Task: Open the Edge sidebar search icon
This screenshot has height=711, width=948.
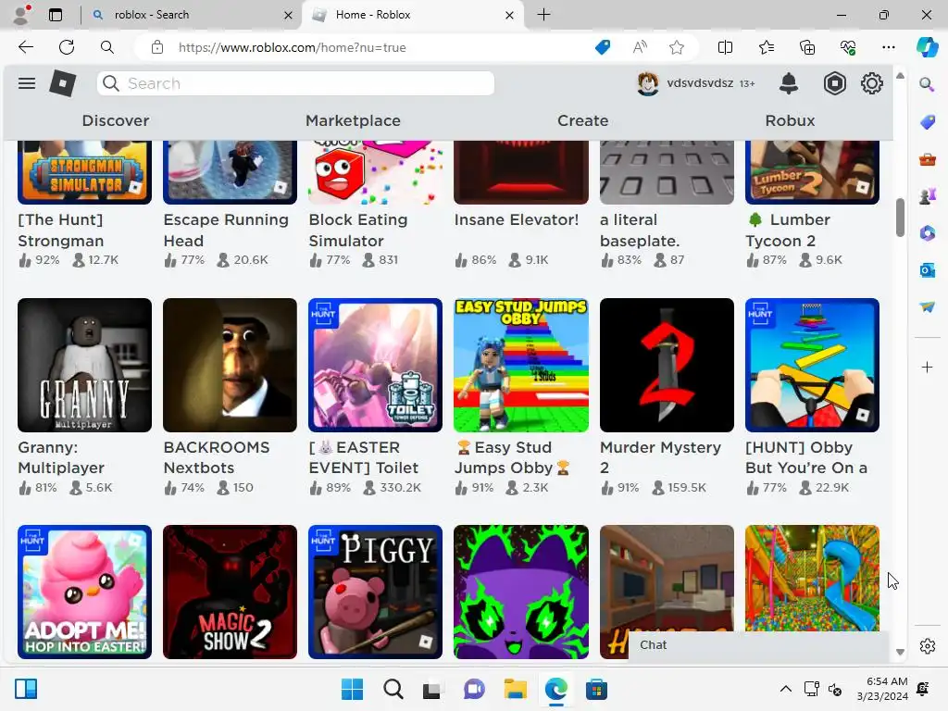Action: (927, 84)
